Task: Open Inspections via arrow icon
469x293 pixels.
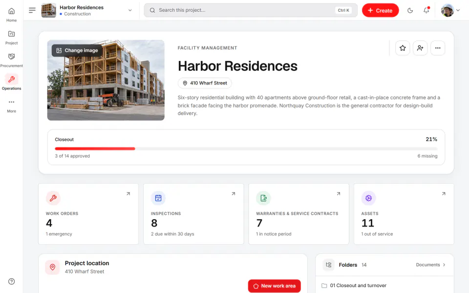Action: point(234,194)
